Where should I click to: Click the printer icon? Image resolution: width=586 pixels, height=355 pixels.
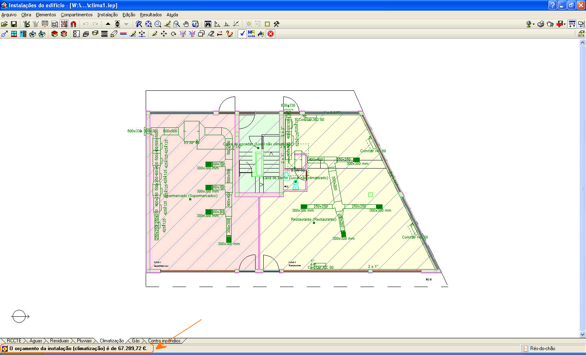coord(541,24)
